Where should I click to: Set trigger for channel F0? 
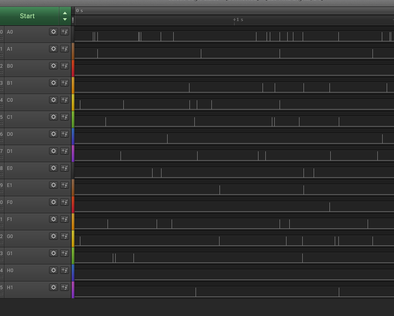pyautogui.click(x=65, y=202)
